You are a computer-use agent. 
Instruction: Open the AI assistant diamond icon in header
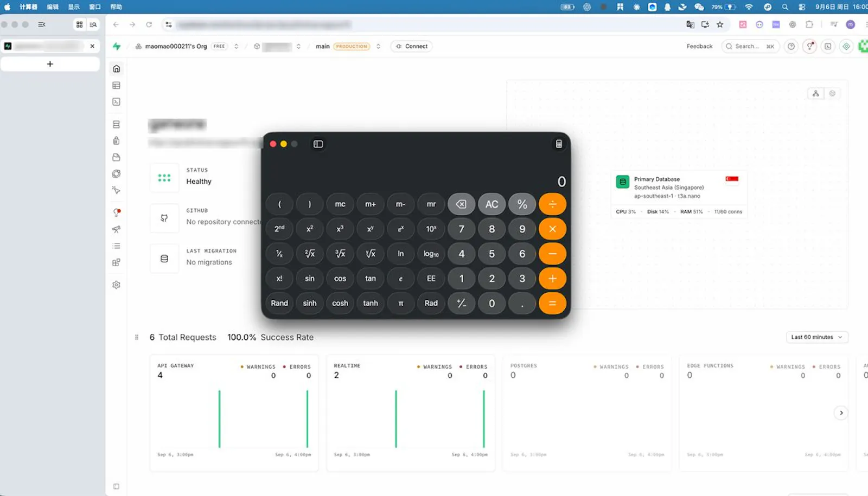point(846,46)
